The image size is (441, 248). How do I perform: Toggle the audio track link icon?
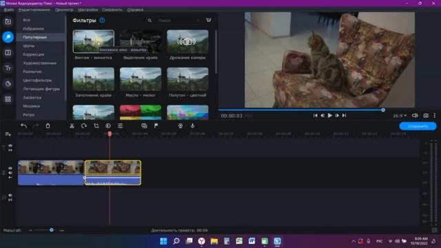pyautogui.click(x=10, y=200)
